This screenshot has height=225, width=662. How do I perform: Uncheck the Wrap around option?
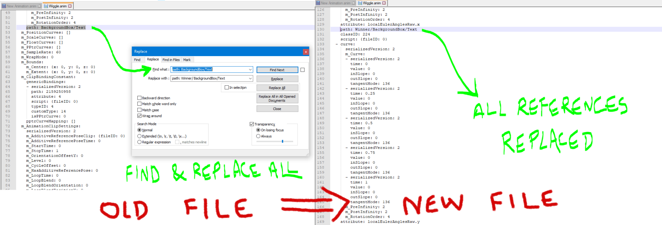pyautogui.click(x=139, y=116)
